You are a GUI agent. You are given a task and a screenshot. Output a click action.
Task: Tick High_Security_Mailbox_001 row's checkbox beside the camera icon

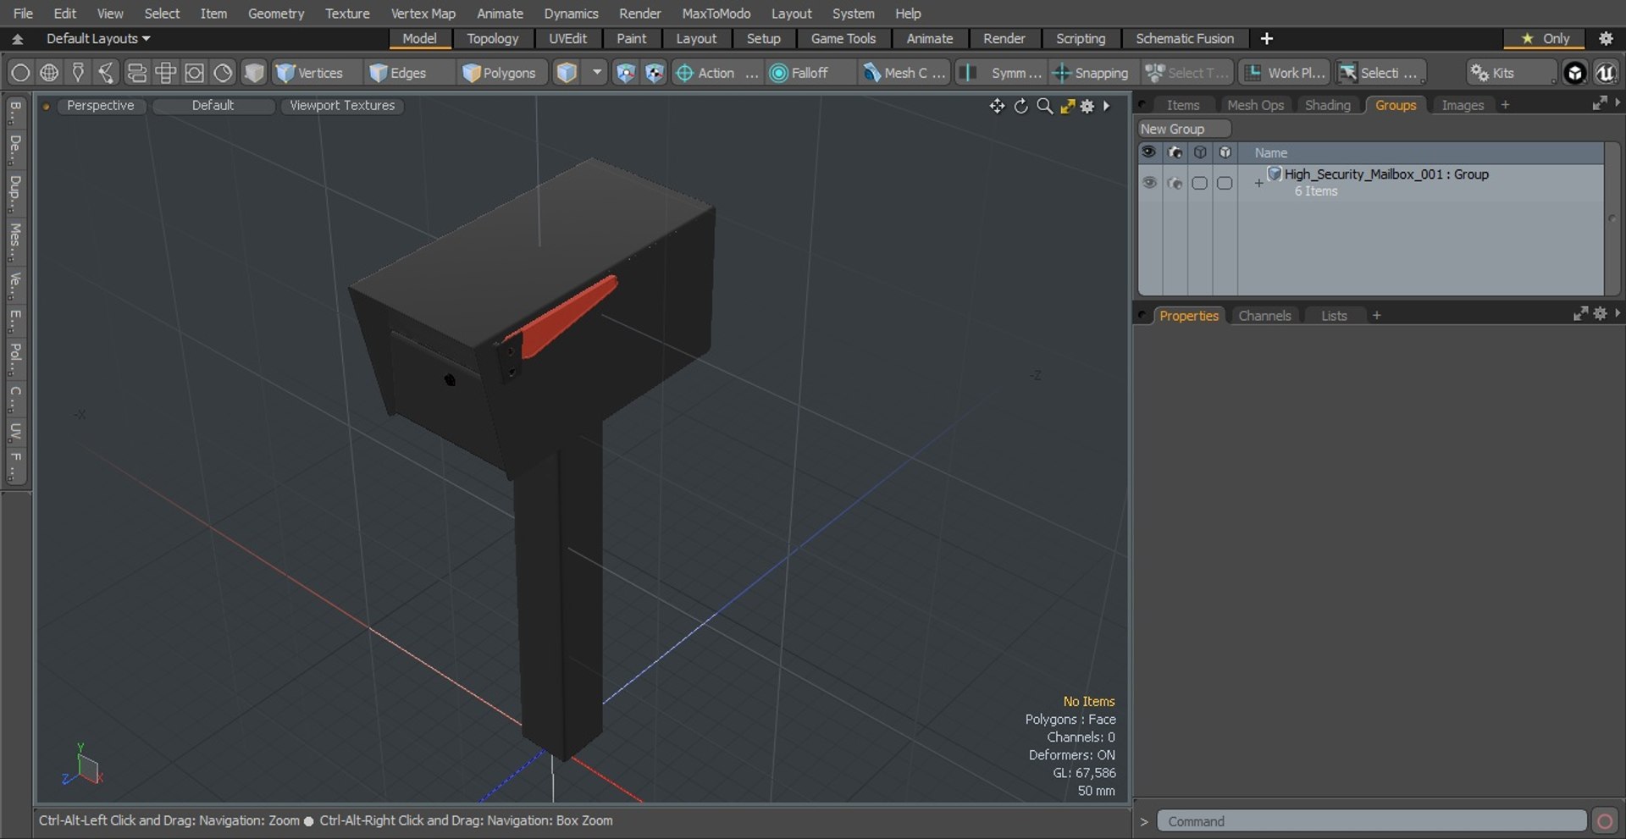point(1199,183)
